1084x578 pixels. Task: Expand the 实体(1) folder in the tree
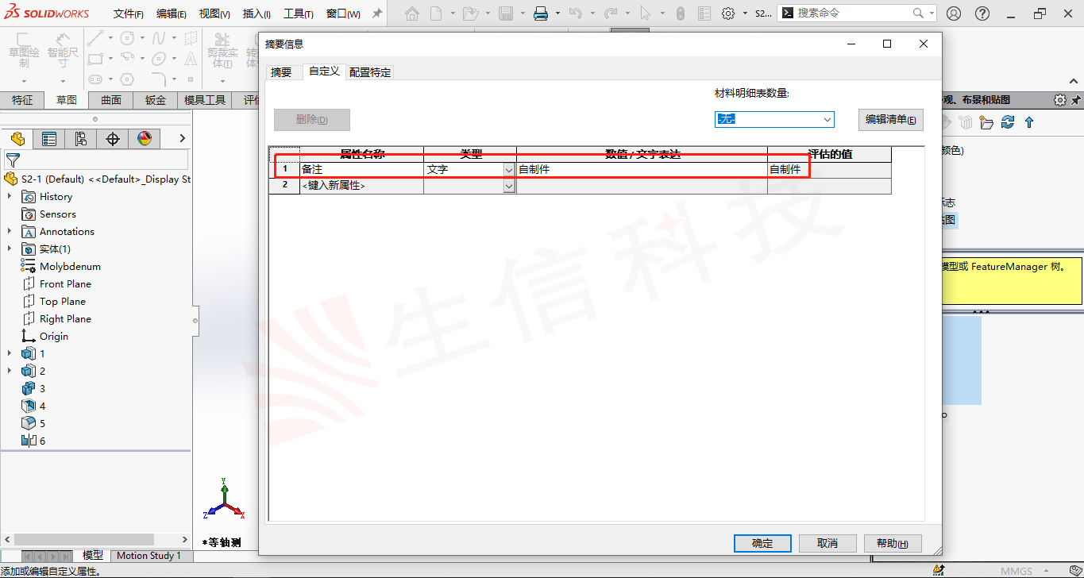pyautogui.click(x=10, y=249)
